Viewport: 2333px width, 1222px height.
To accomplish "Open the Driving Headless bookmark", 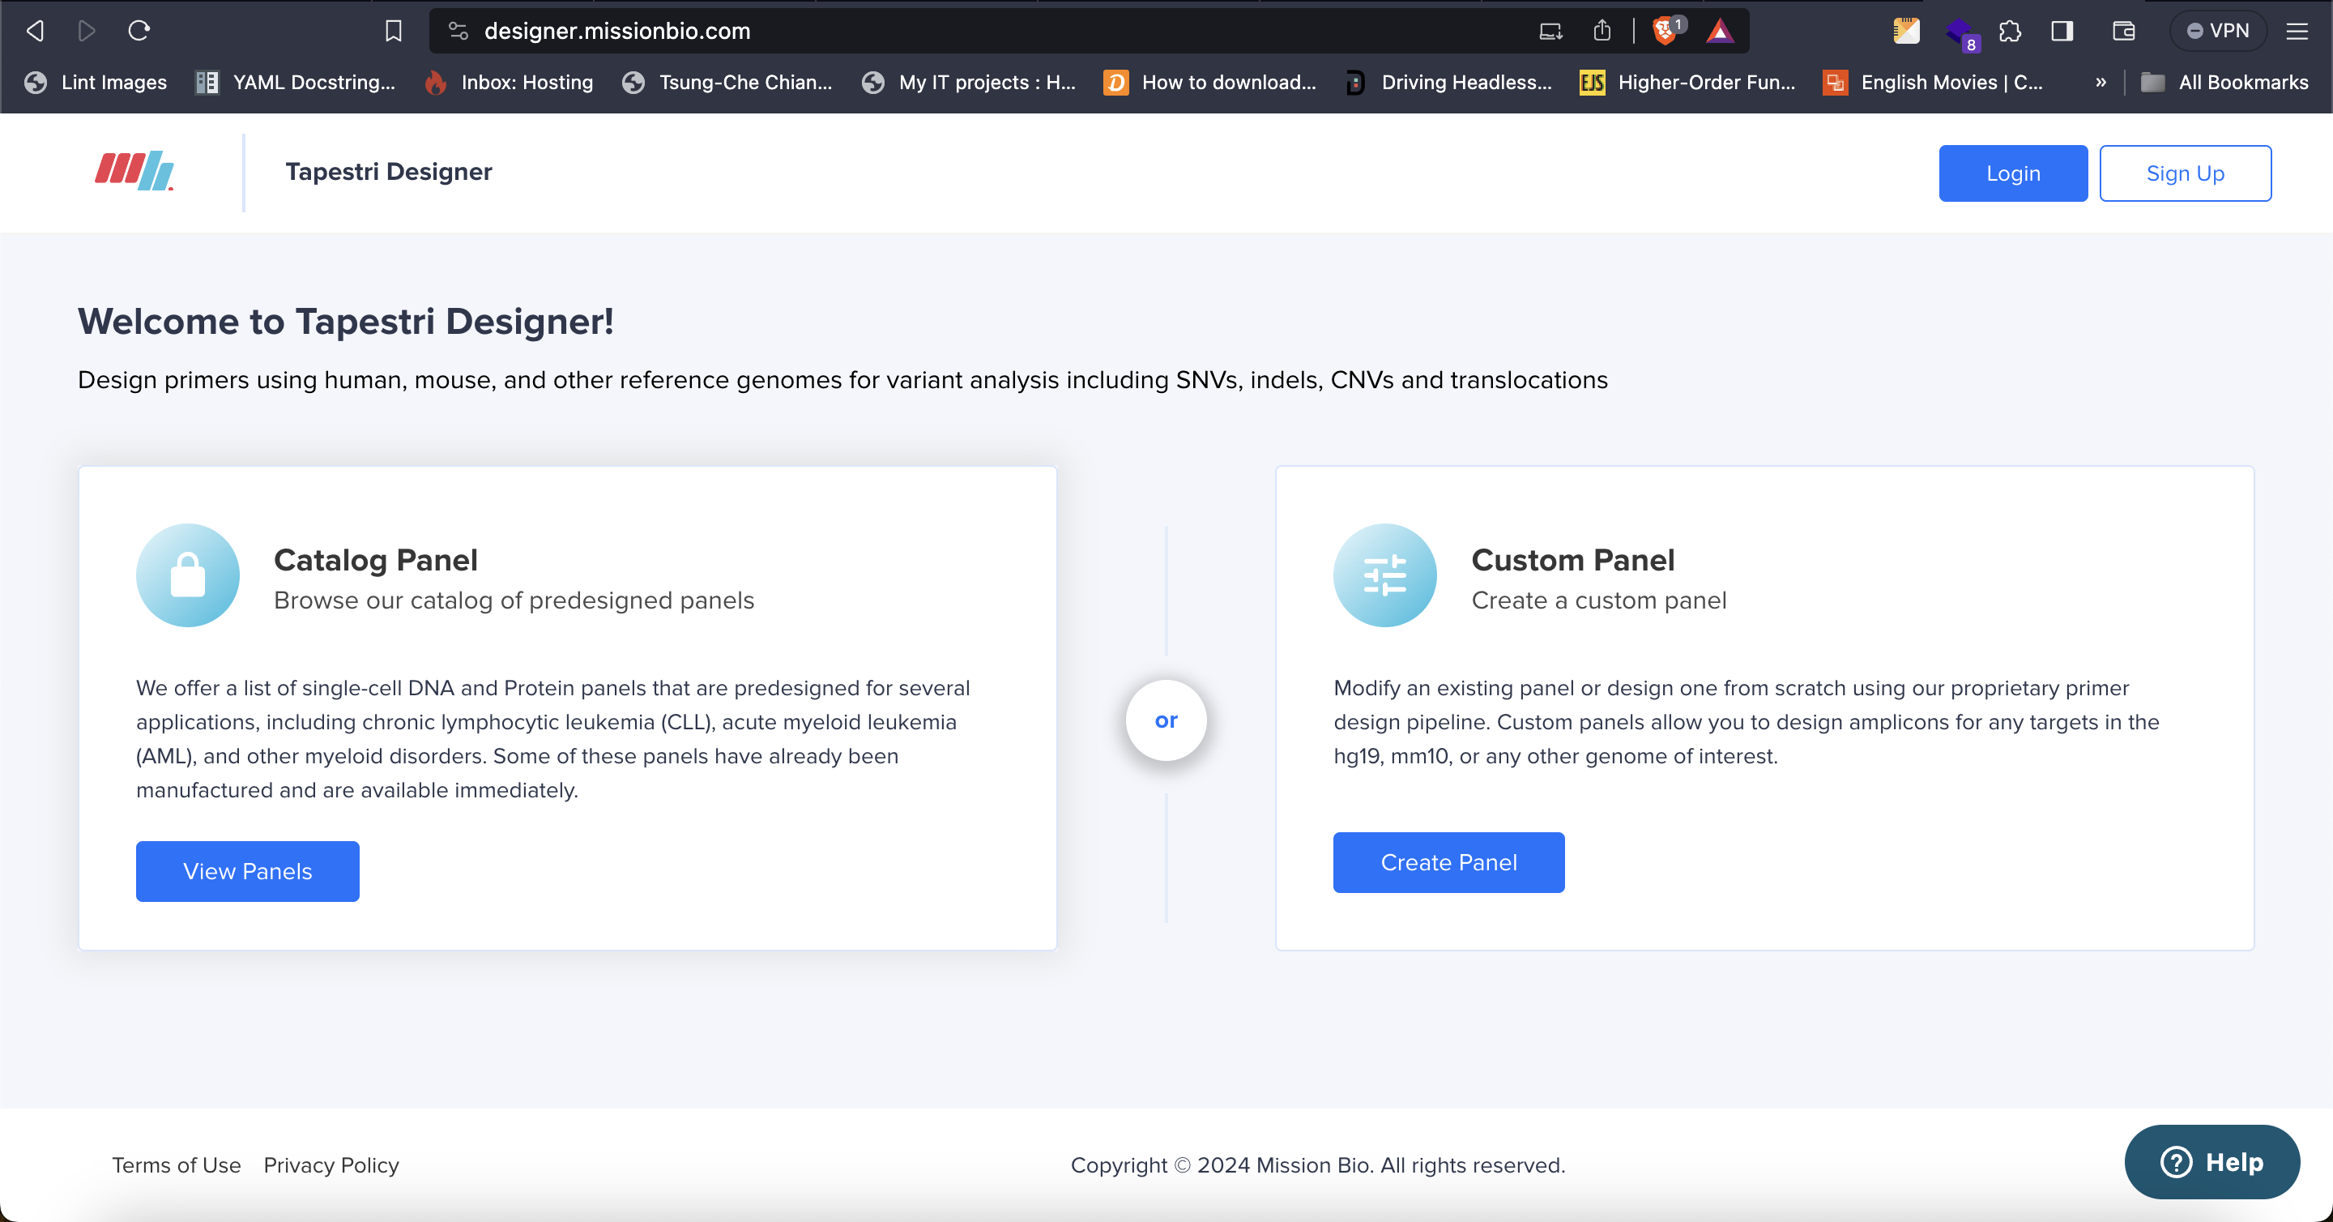I will pyautogui.click(x=1448, y=83).
